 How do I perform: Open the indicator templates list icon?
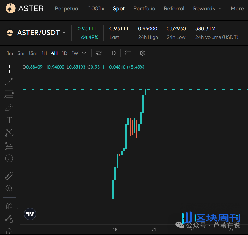click(x=128, y=53)
